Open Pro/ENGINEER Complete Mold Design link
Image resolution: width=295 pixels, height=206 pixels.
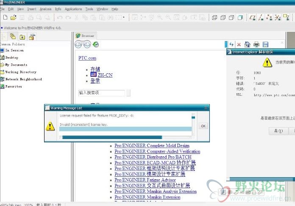click(x=152, y=146)
